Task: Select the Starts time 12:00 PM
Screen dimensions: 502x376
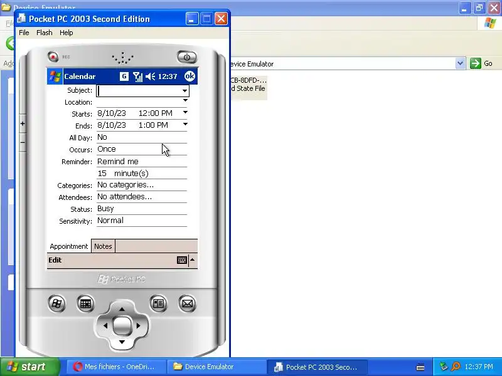Action: [x=155, y=113]
